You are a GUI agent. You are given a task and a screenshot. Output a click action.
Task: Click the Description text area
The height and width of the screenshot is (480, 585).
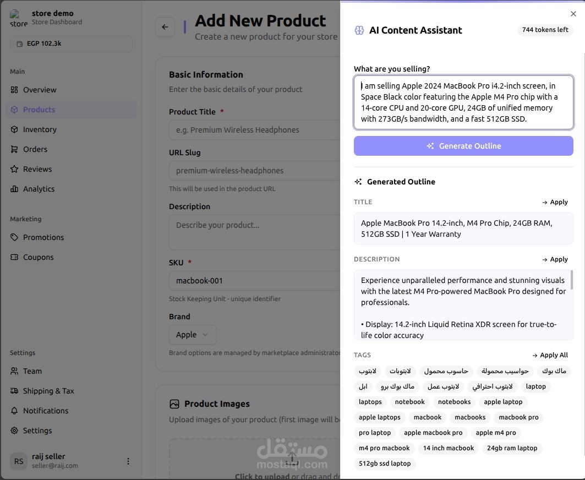point(255,232)
